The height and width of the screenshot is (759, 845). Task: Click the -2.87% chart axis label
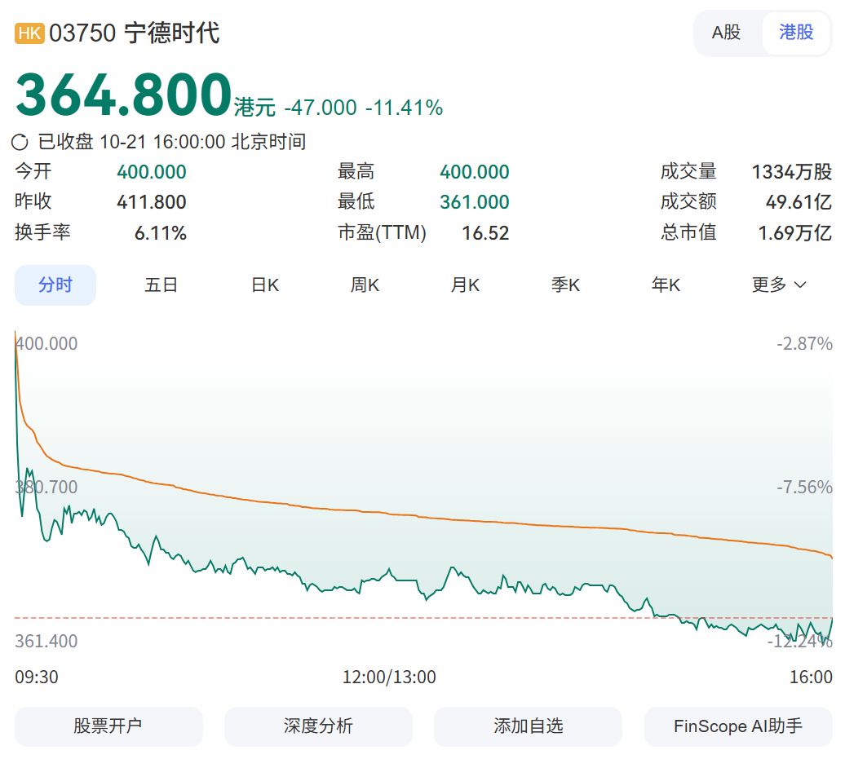click(804, 344)
